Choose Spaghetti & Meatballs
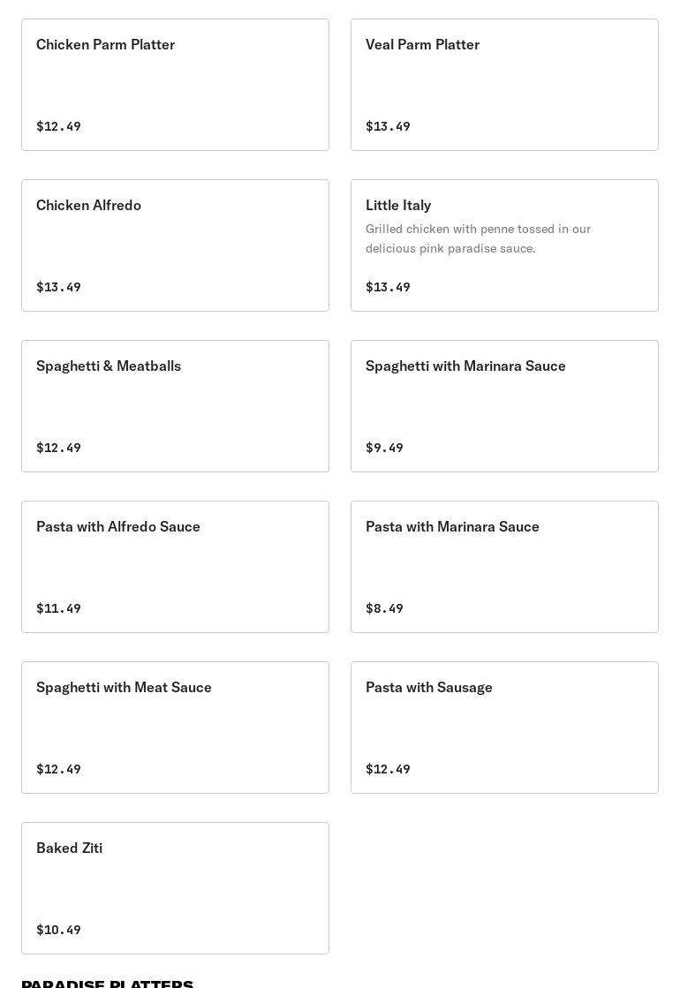The width and height of the screenshot is (680, 988). [x=175, y=406]
